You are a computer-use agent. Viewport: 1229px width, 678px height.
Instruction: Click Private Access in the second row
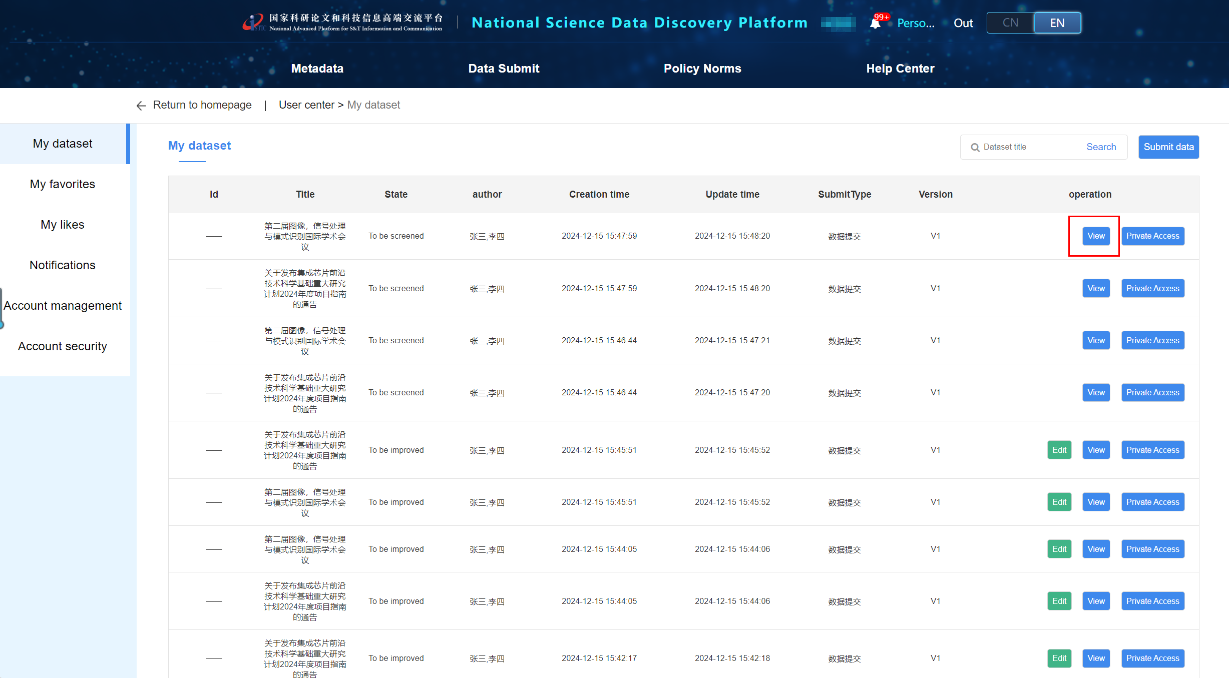pyautogui.click(x=1152, y=289)
